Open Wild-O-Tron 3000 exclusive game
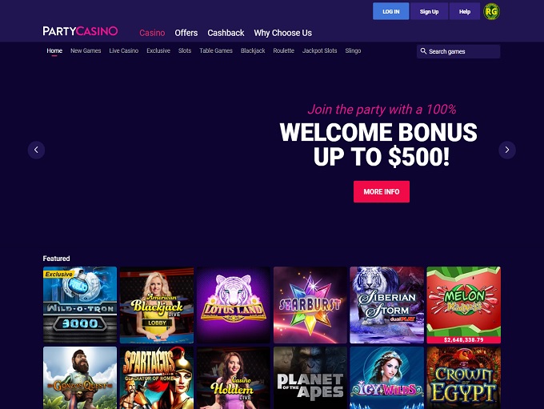The width and height of the screenshot is (544, 409). pyautogui.click(x=80, y=305)
